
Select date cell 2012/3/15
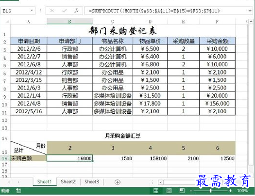coord(29,80)
